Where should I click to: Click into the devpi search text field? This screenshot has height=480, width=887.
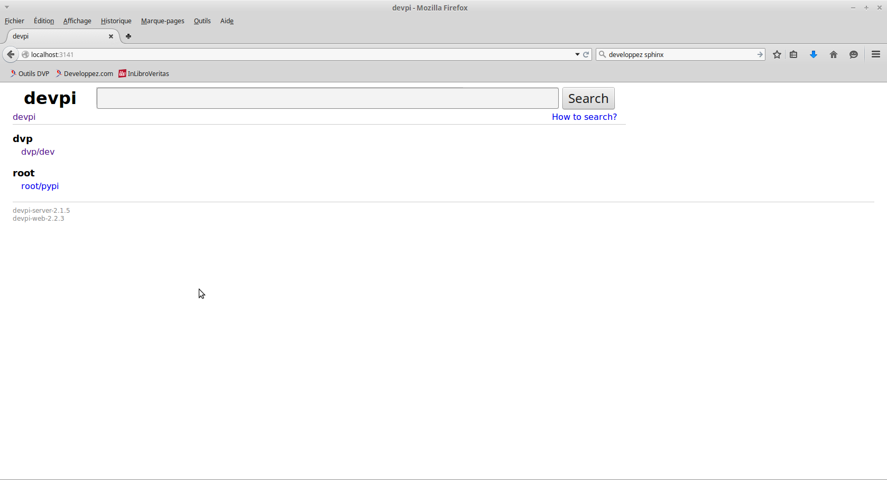coord(327,98)
